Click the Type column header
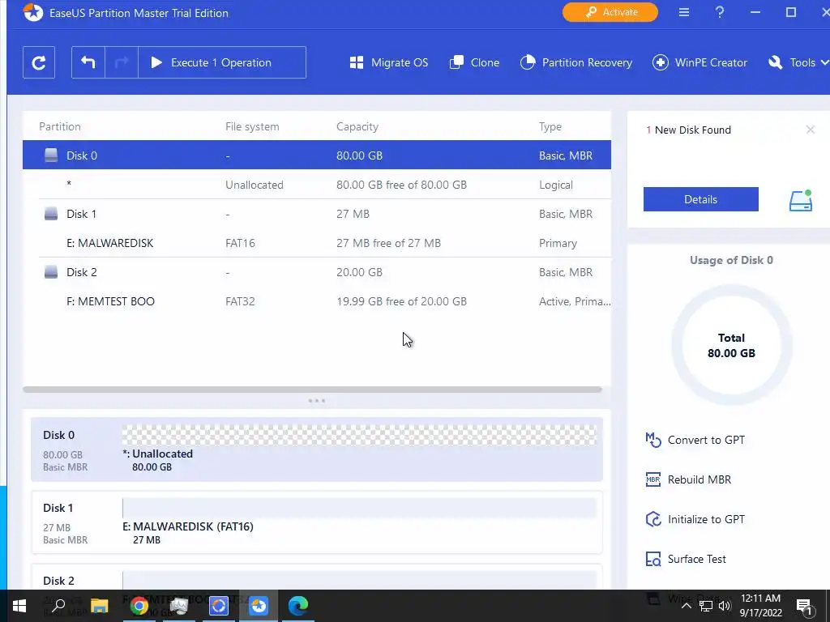The width and height of the screenshot is (830, 622). pos(550,126)
